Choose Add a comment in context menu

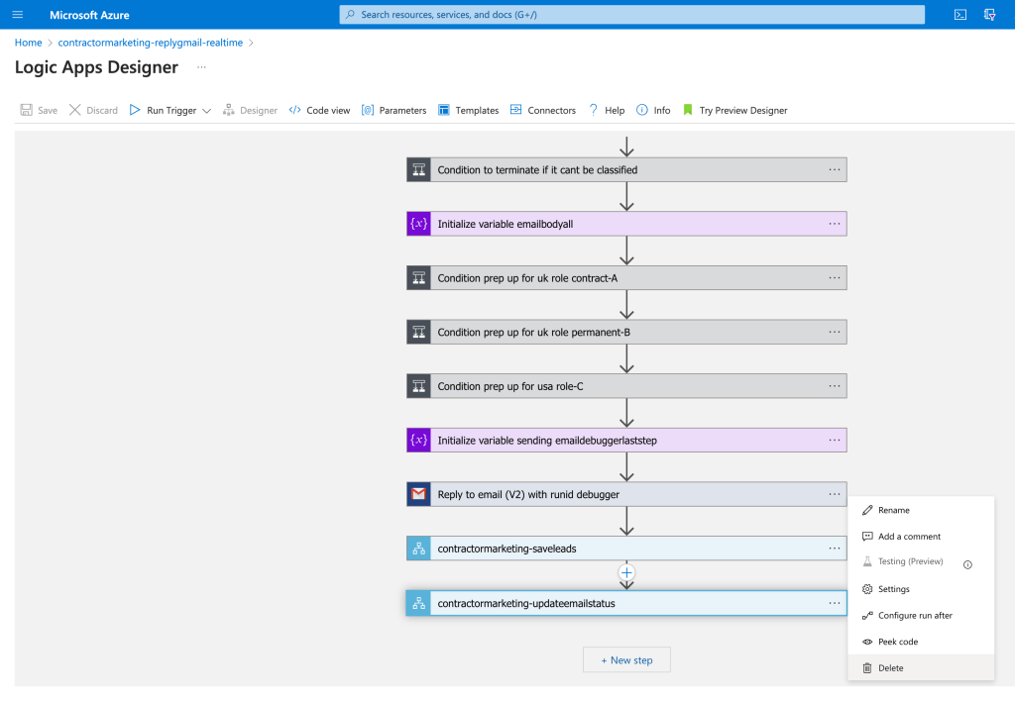(921, 537)
